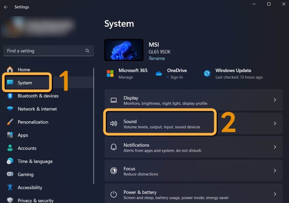The height and width of the screenshot is (203, 289).
Task: Open Notifications row chevron arrow
Action: pos(275,147)
